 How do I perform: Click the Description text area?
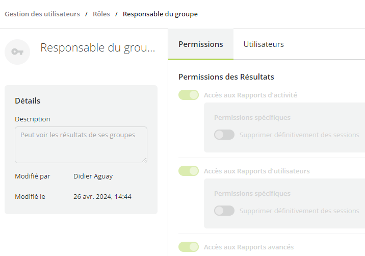pos(81,145)
